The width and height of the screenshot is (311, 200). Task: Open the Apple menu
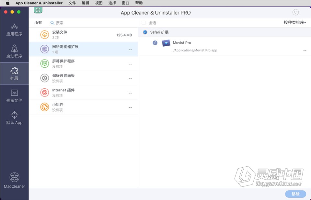(x=7, y=3)
